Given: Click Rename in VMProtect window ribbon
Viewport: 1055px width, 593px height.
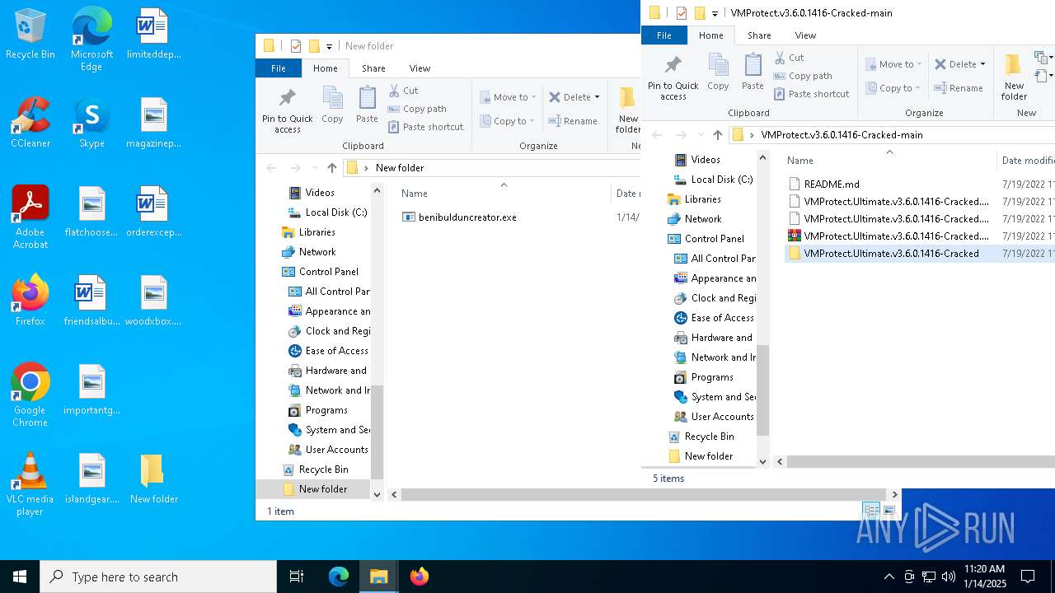Looking at the screenshot, I should (958, 88).
